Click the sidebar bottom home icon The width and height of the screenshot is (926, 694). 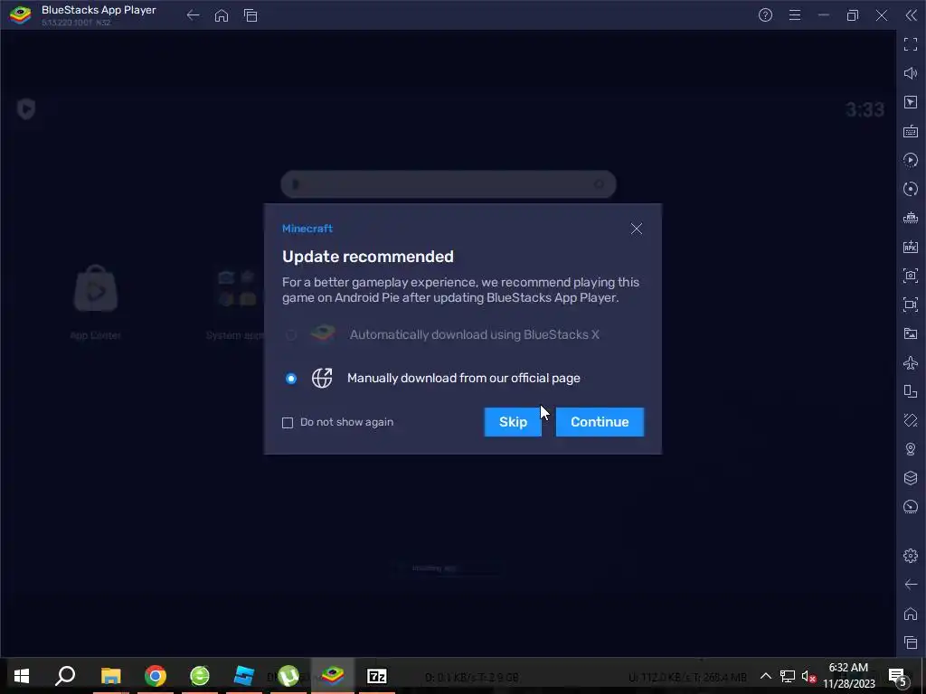pyautogui.click(x=911, y=614)
